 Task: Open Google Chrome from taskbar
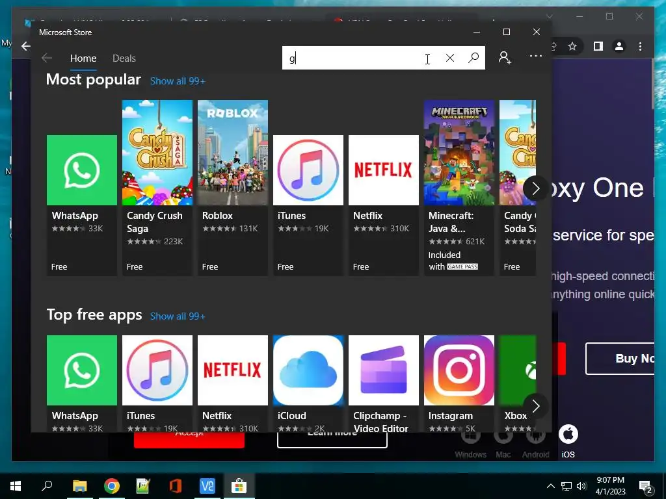112,486
